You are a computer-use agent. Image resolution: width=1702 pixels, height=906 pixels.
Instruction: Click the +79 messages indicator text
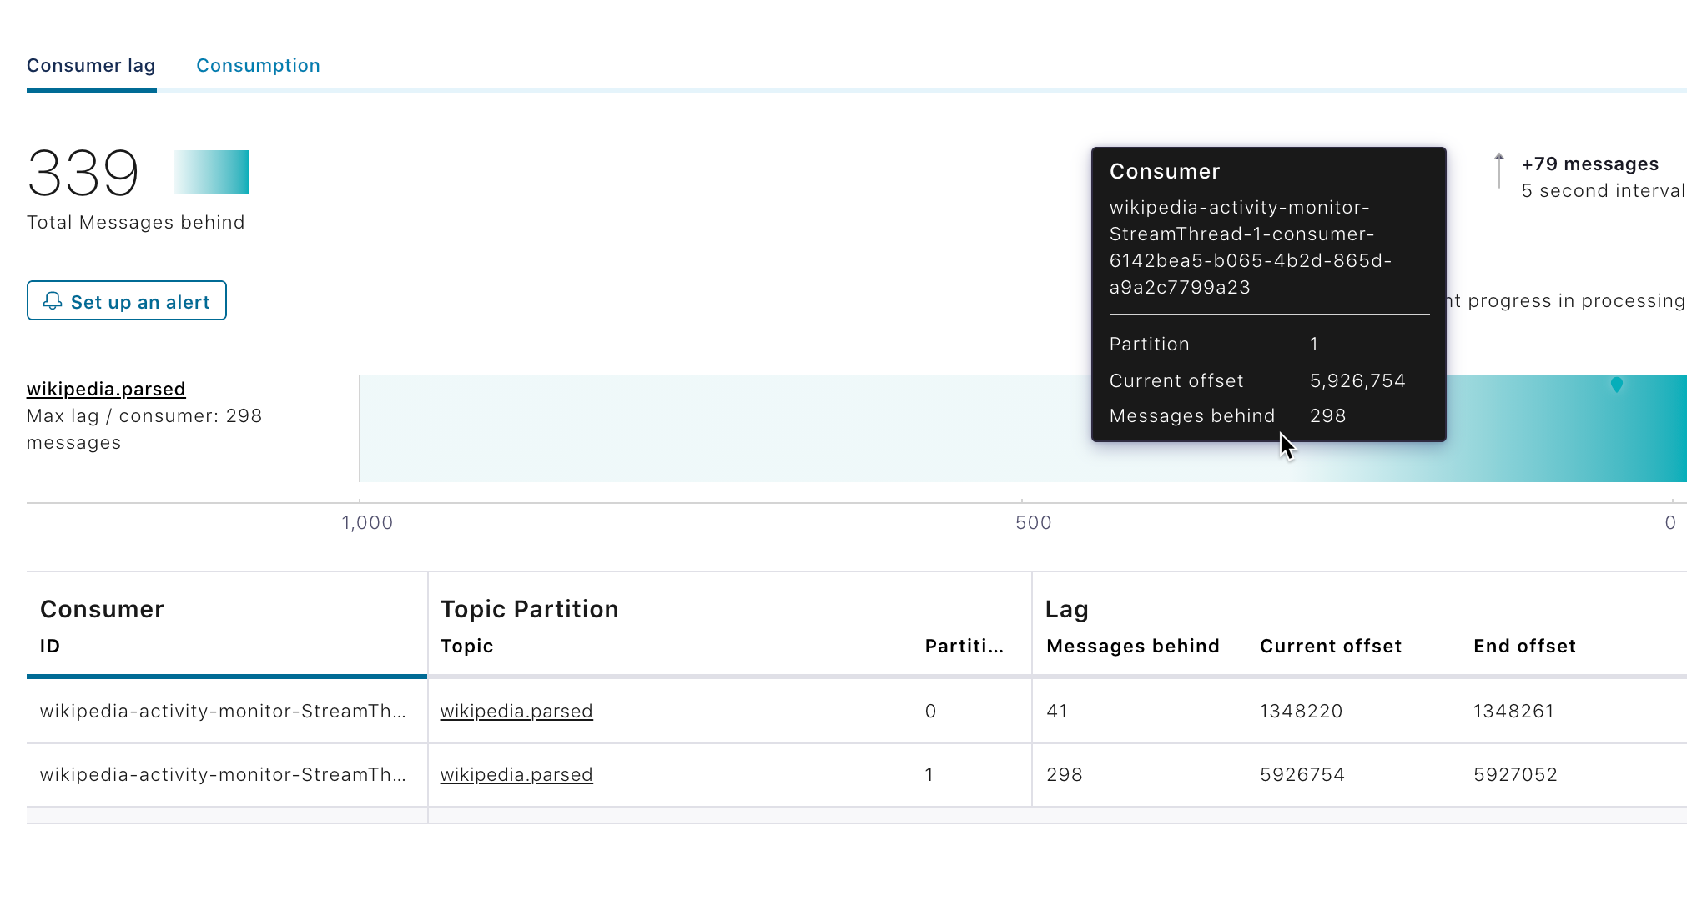coord(1590,164)
